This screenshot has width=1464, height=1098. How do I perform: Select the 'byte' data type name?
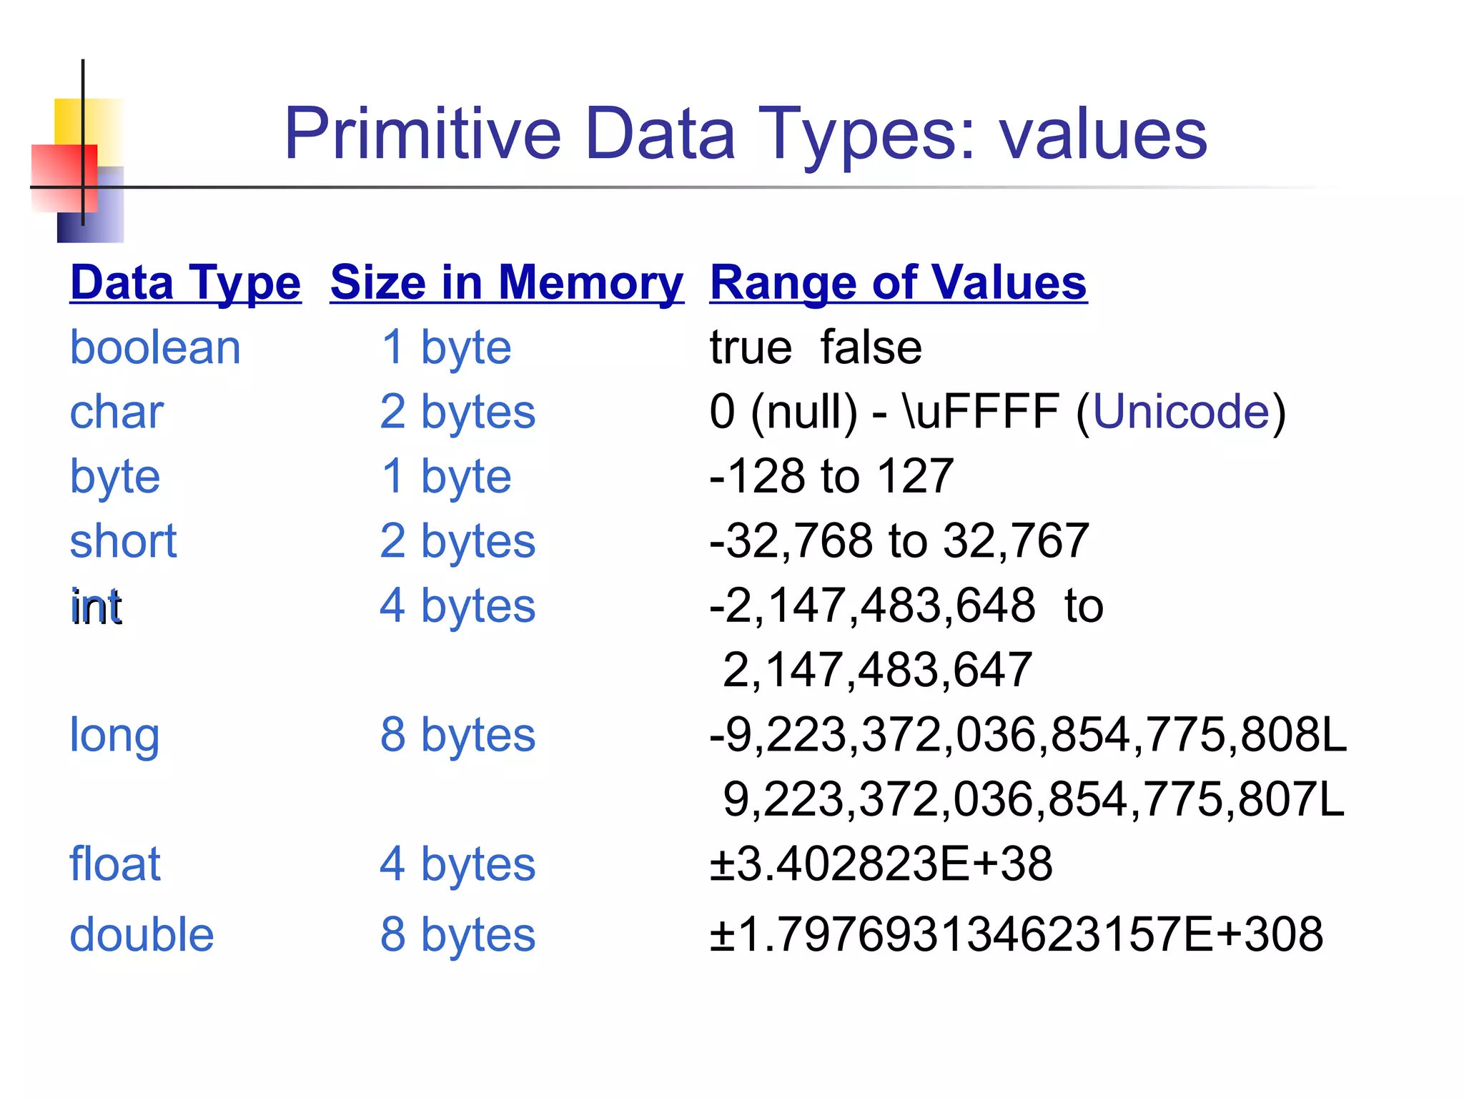pyautogui.click(x=114, y=478)
